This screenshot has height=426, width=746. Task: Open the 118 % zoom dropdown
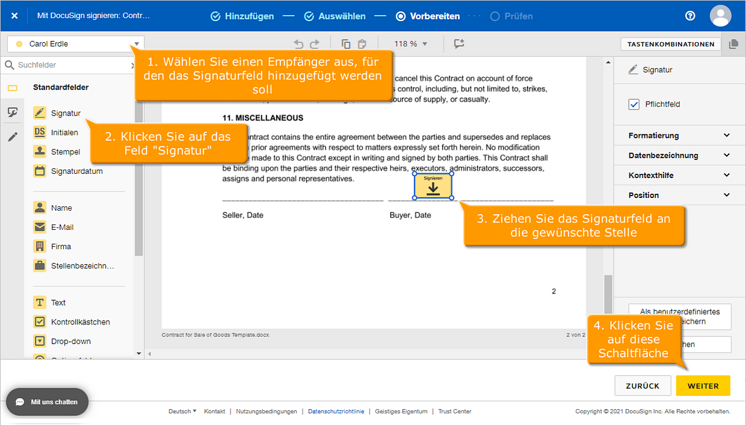click(x=411, y=44)
